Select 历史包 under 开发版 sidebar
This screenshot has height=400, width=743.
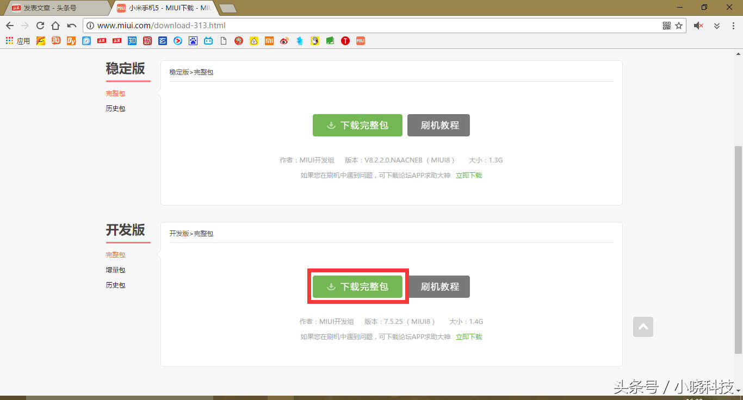coord(115,285)
